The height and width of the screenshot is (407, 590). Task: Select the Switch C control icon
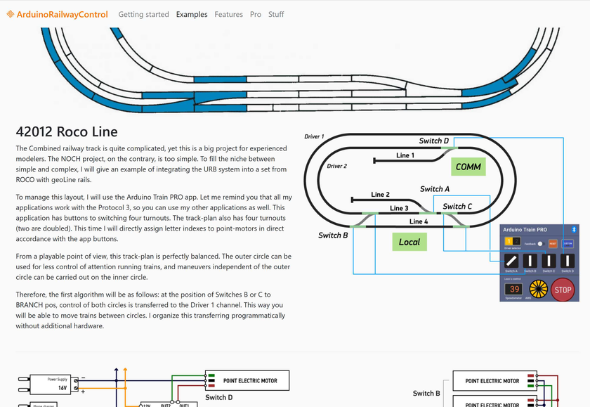549,261
